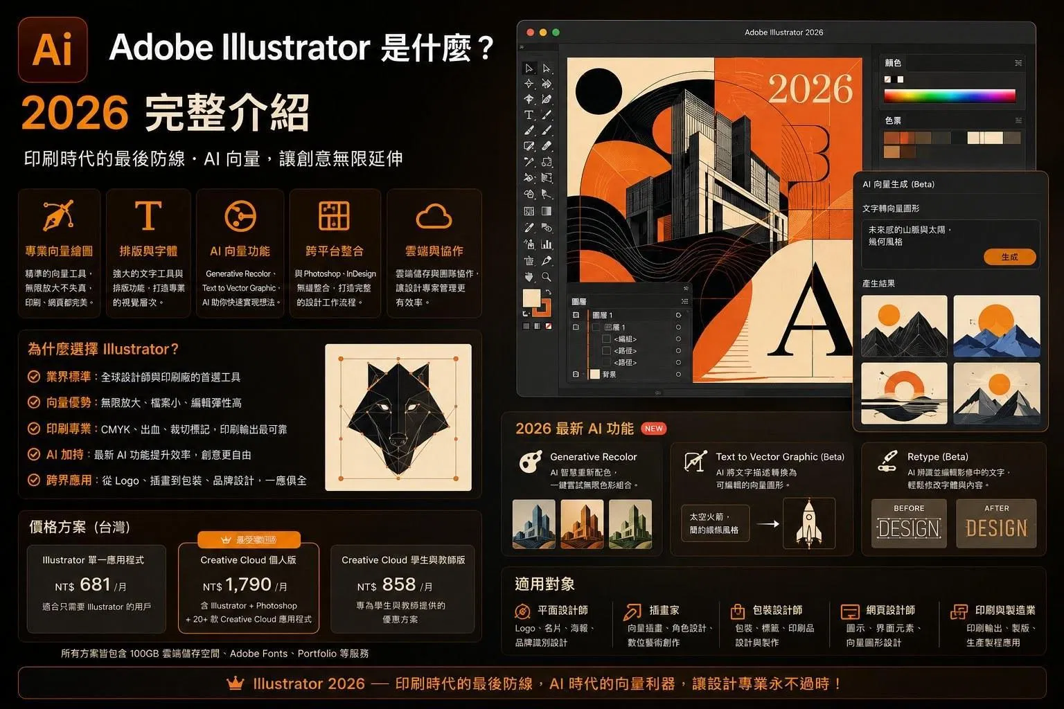Click the target circle on the <編組> row

click(678, 339)
